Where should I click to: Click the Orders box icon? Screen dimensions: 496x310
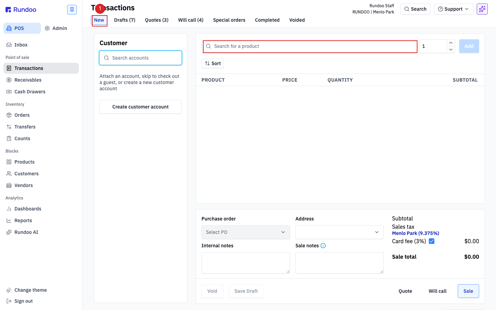point(9,115)
